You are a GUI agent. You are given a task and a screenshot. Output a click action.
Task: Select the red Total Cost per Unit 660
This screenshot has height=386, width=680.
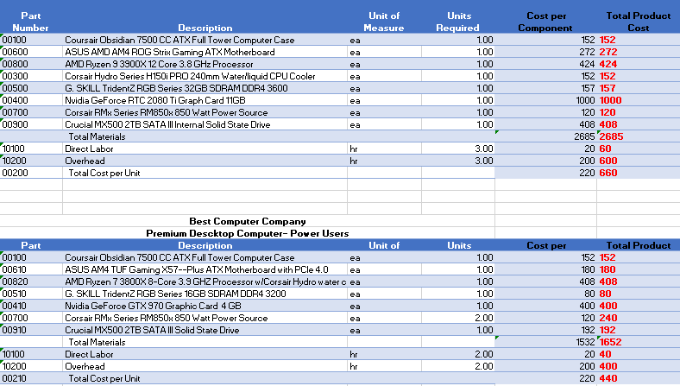608,173
